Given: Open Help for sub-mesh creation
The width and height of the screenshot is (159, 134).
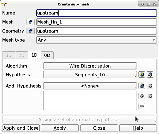Looking at the screenshot, I should [x=138, y=128].
